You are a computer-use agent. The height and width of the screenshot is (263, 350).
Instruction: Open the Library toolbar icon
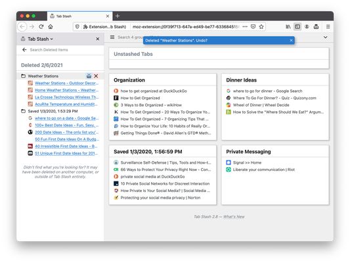click(x=288, y=26)
